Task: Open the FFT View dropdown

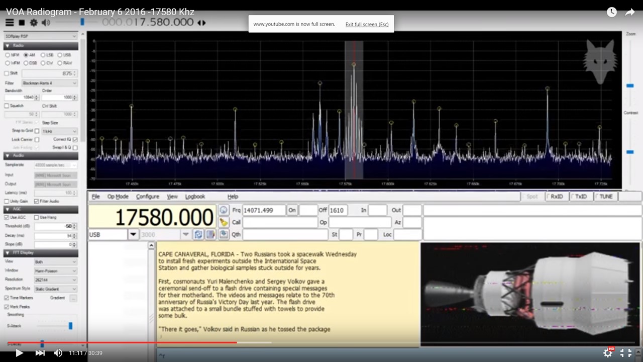Action: click(56, 262)
